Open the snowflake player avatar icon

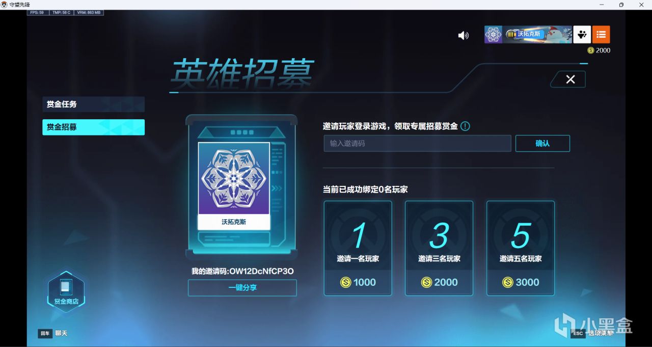[493, 35]
